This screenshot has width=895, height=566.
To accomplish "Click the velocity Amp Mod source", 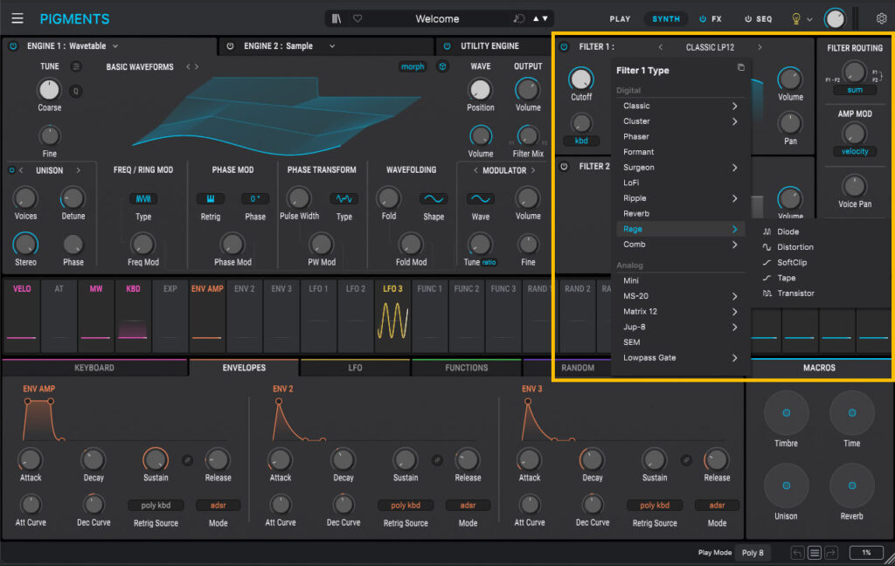I will (x=855, y=152).
